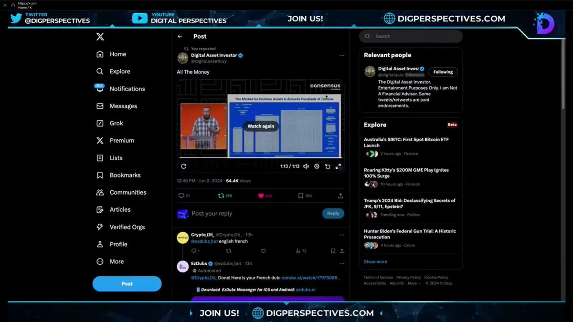Screen dimensions: 573x322
Task: Open Profile in the sidebar
Action: [112, 244]
